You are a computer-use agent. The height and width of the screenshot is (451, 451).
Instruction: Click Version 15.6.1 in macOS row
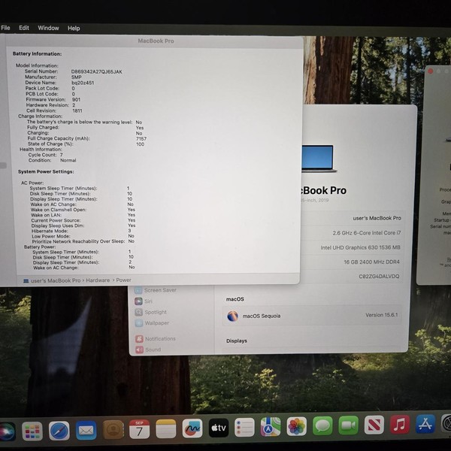coord(381,315)
